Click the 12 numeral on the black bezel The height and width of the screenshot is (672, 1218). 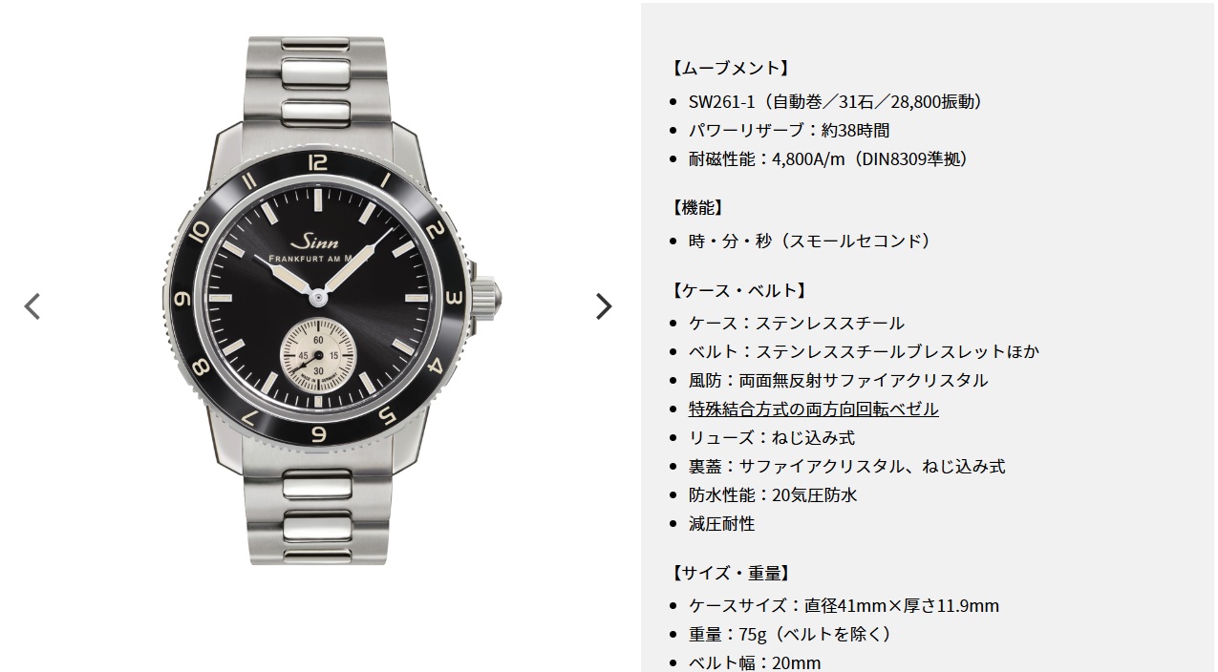coord(318,160)
